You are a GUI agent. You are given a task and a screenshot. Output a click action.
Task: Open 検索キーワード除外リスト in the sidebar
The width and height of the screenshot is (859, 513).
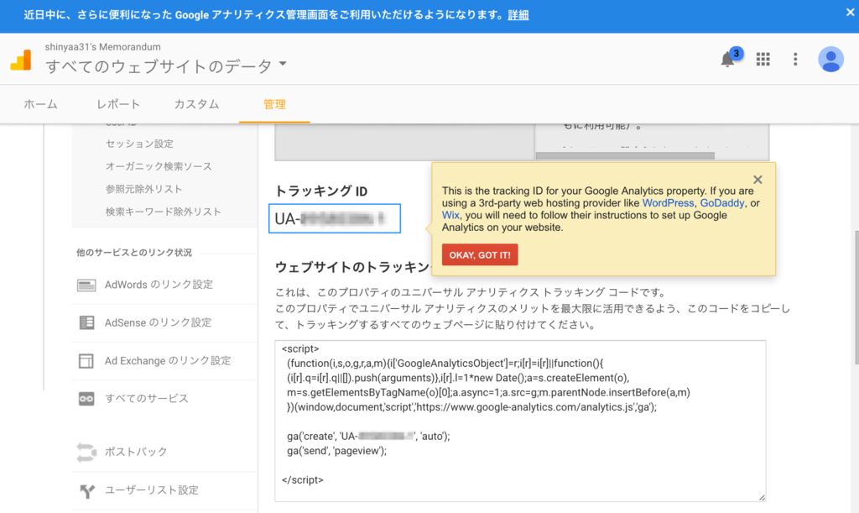164,212
